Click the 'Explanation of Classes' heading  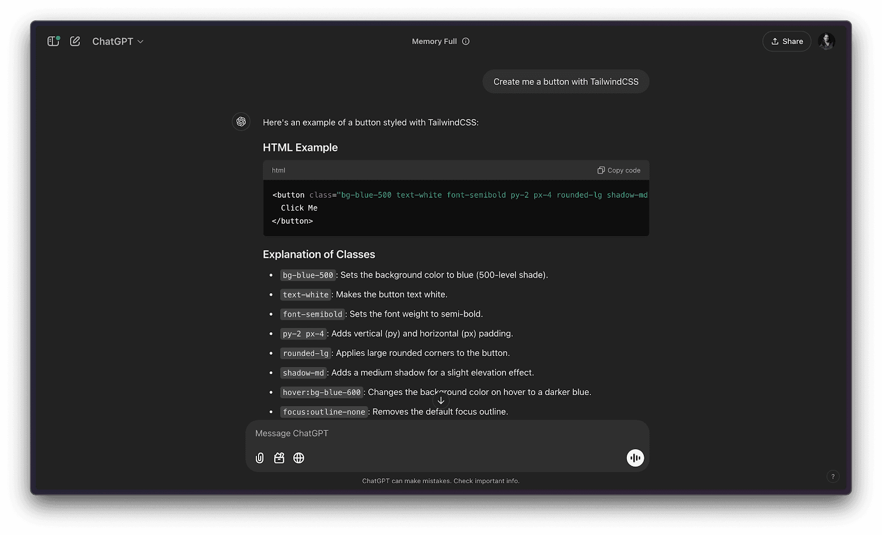[x=319, y=255]
